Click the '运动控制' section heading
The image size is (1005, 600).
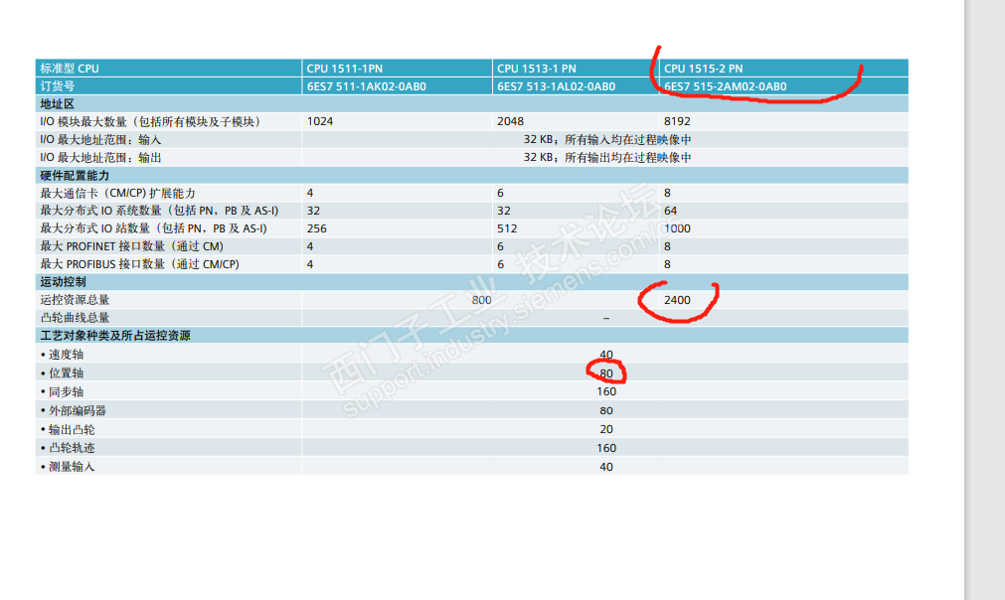pos(63,282)
